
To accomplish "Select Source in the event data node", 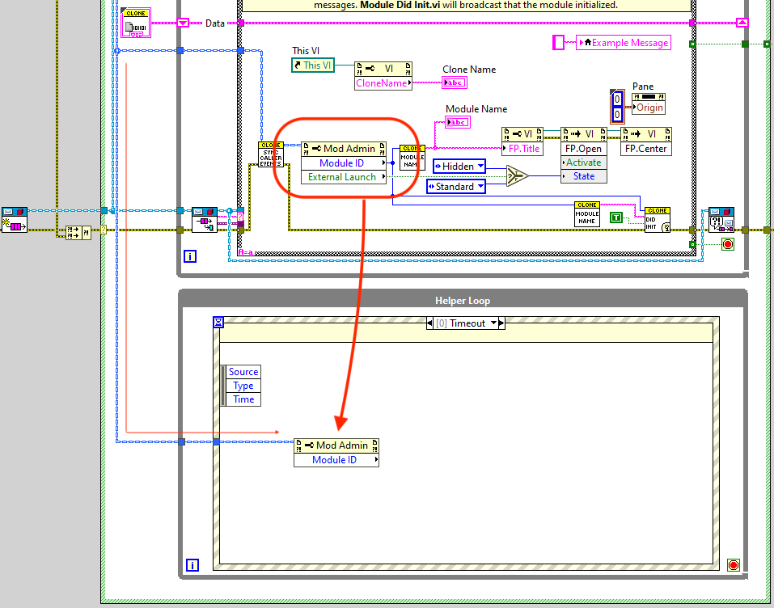I will click(243, 372).
